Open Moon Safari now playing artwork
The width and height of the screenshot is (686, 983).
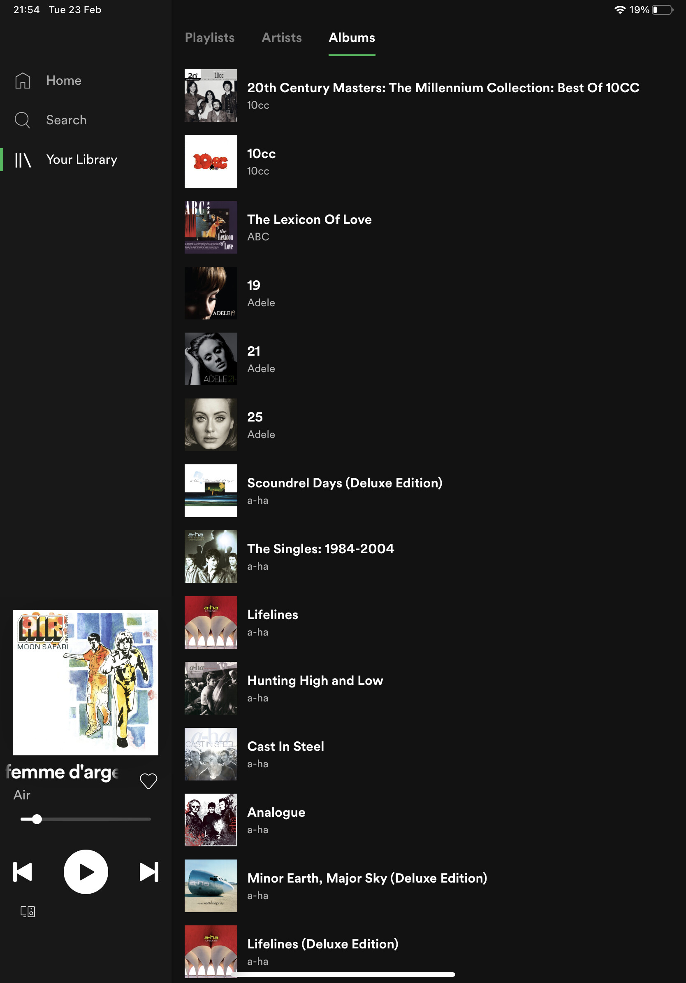click(x=86, y=683)
